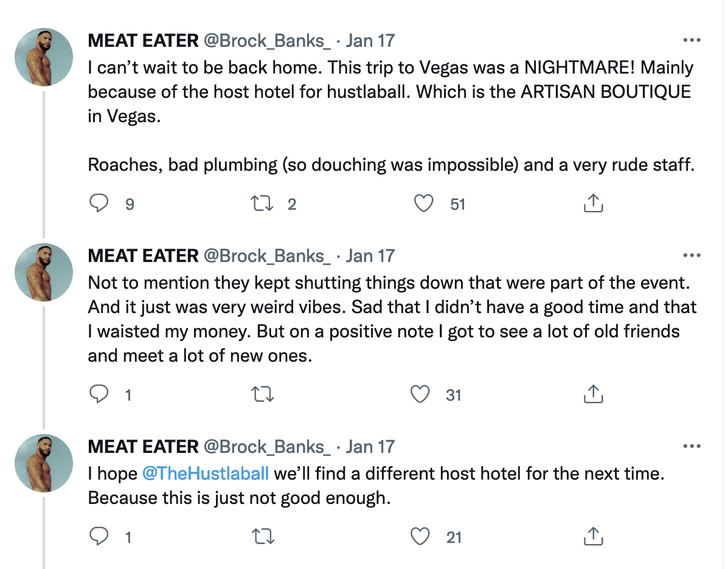Like the tweet with 31 likes
Viewport: 725px width, 569px height.
420,395
